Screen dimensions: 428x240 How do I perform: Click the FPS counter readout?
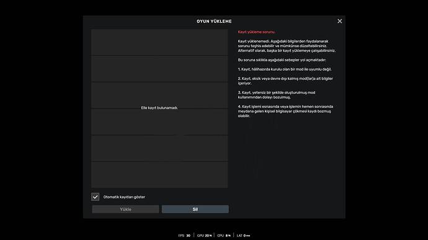(184, 236)
